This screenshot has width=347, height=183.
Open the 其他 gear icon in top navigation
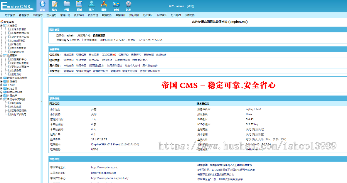pyautogui.click(x=128, y=4)
